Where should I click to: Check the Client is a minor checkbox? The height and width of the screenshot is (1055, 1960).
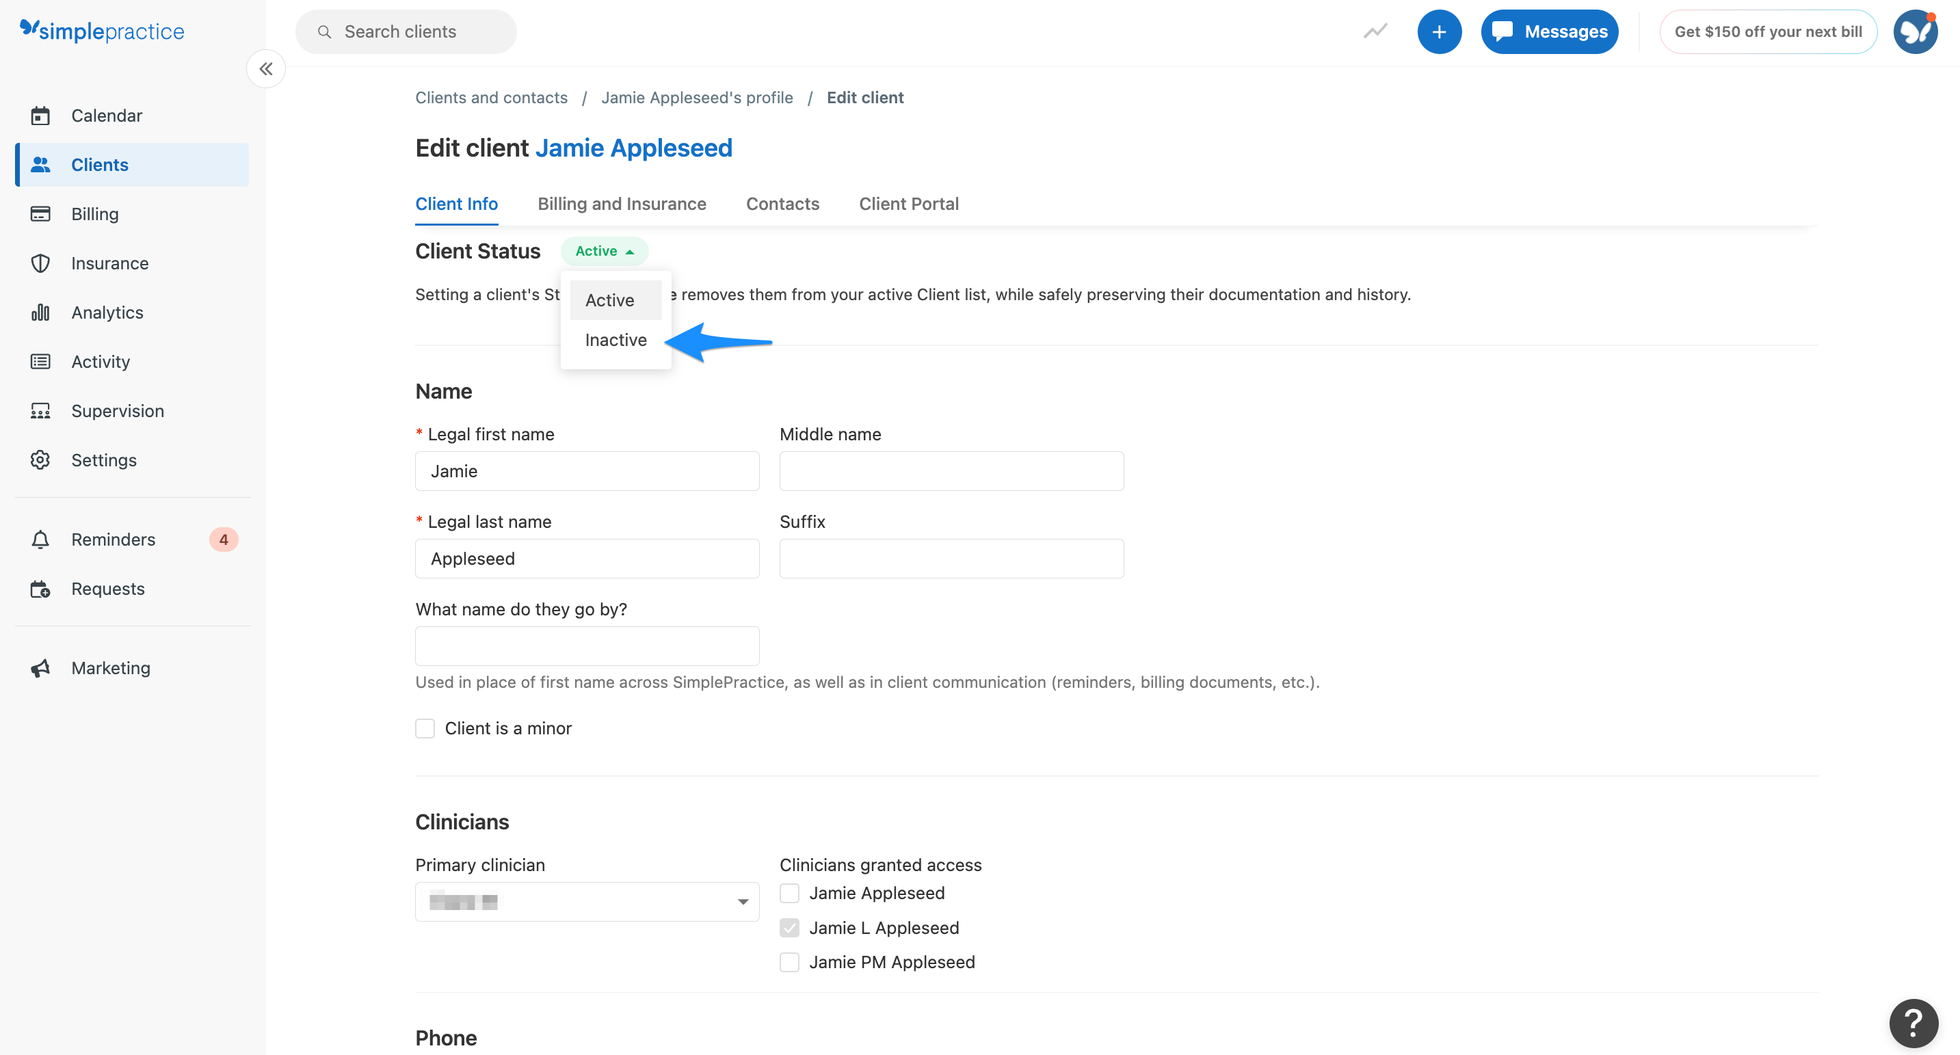tap(425, 728)
